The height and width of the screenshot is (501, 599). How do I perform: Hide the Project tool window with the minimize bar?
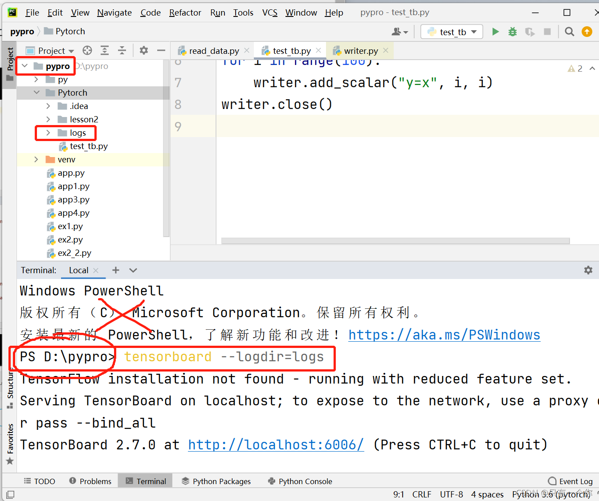coord(160,50)
